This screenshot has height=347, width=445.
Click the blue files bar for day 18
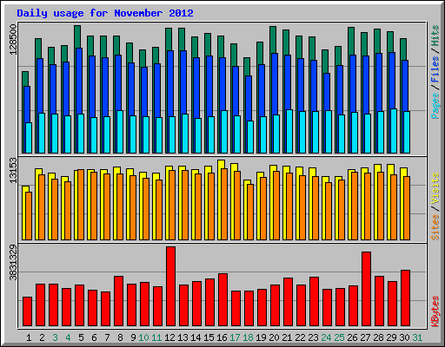(x=249, y=98)
